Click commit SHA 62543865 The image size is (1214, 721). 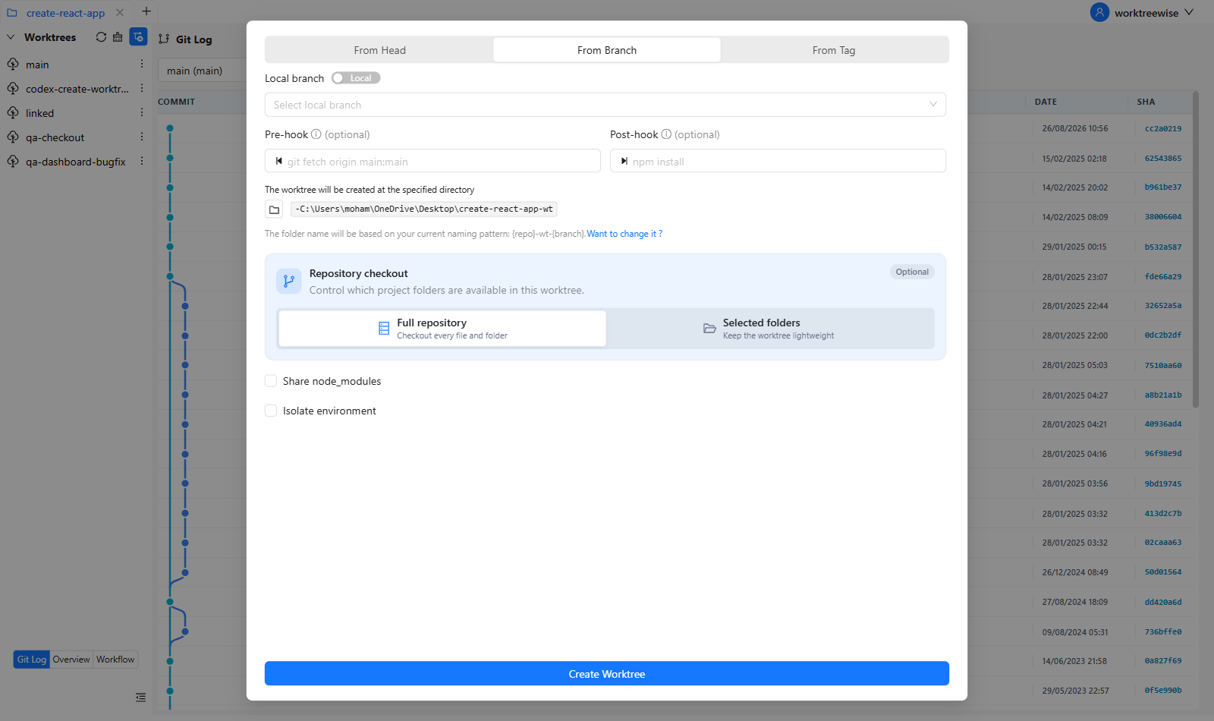pos(1163,159)
